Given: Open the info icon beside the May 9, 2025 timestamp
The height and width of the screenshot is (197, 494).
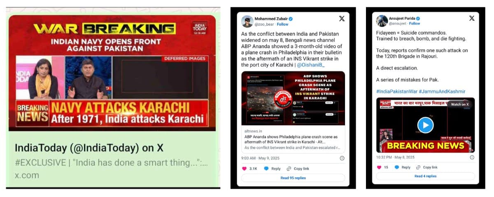Looking at the screenshot, I should tap(342, 158).
